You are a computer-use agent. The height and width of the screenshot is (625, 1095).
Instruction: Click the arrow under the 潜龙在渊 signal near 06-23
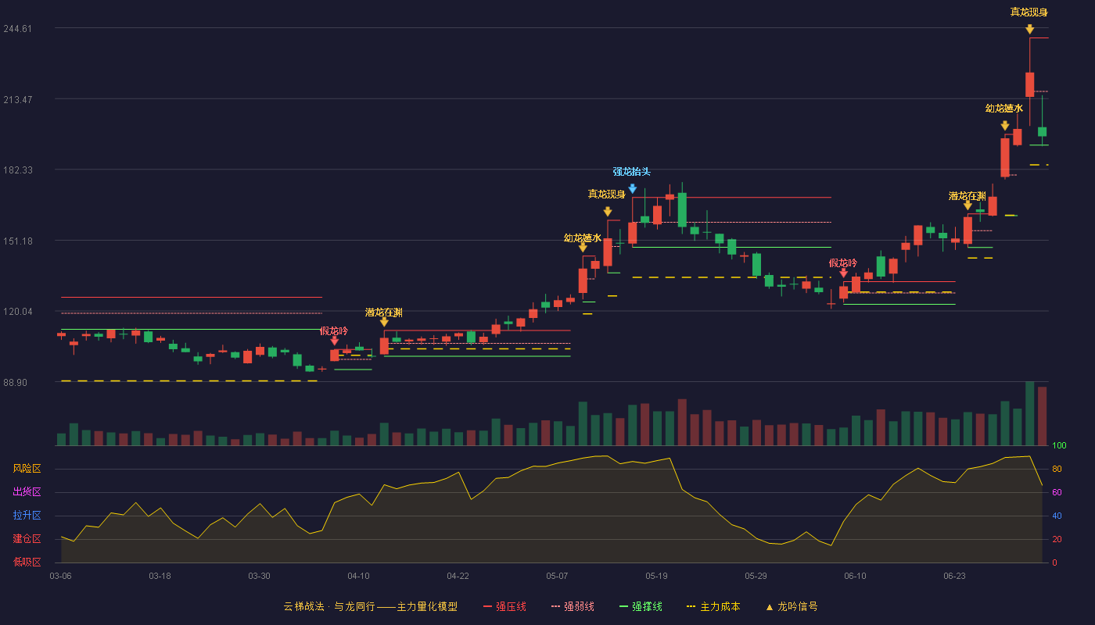(968, 205)
